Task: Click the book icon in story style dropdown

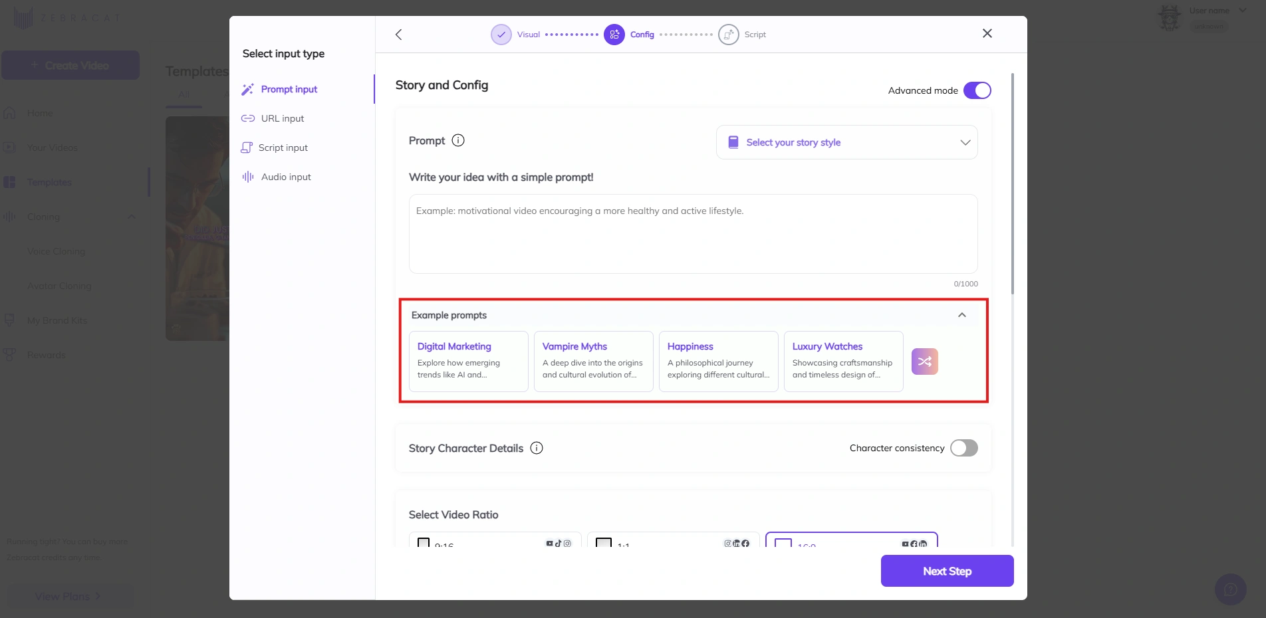Action: [x=733, y=142]
